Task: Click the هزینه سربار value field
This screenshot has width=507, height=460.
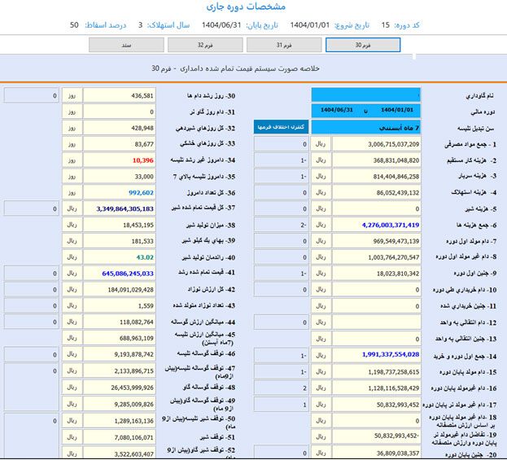Action: click(x=376, y=176)
